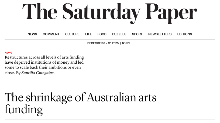Screen dimensions: 220x123
Task: Click the rule above the navigation bar
Action: click(x=110, y=29)
